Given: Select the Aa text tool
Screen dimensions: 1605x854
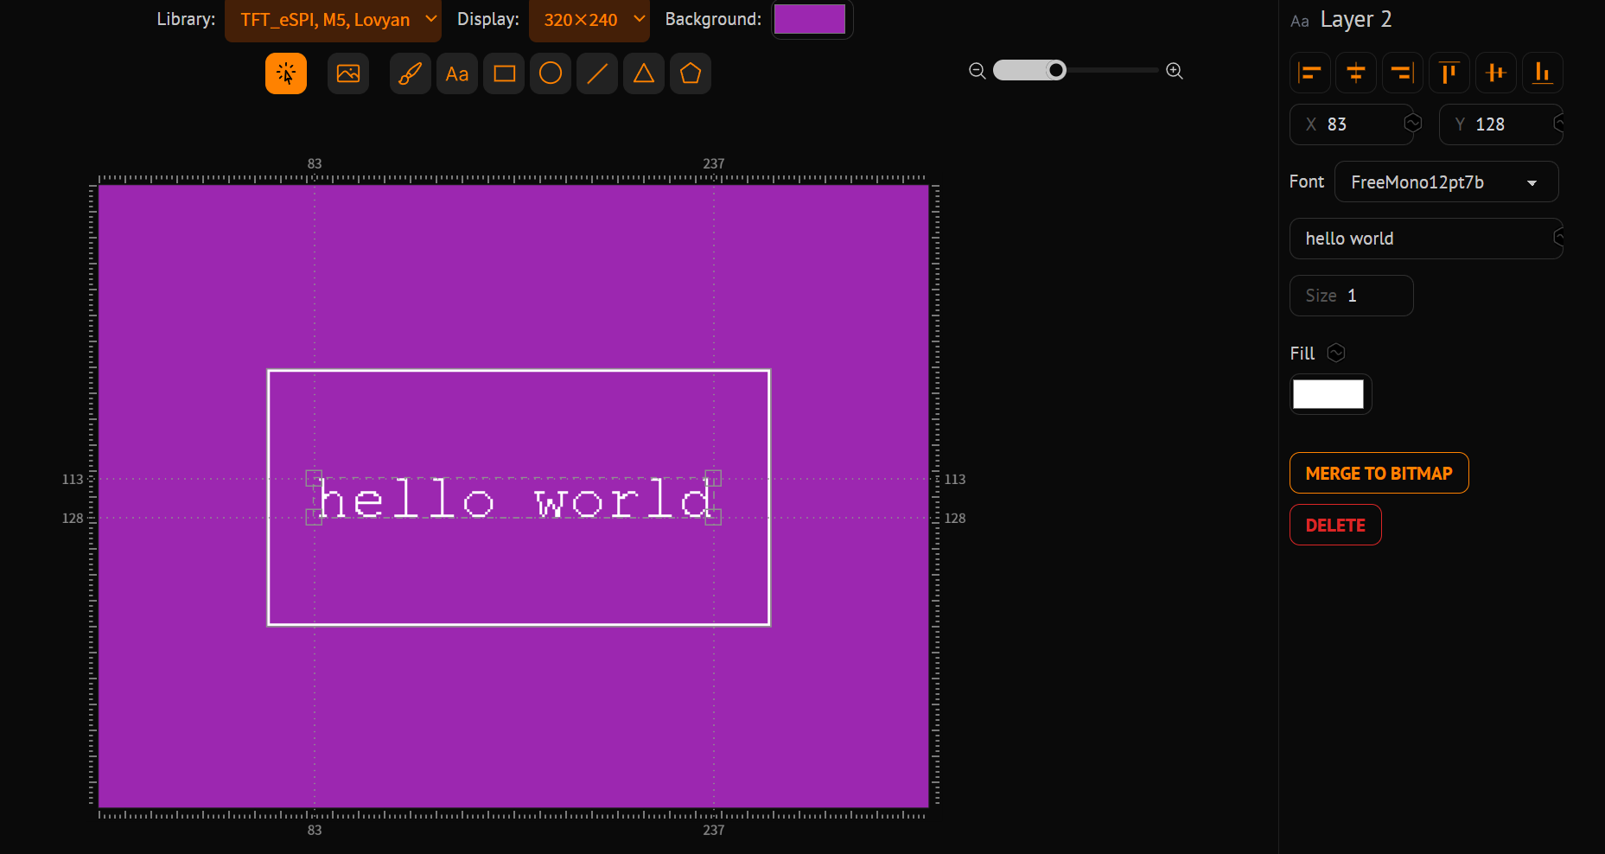Looking at the screenshot, I should pos(457,73).
